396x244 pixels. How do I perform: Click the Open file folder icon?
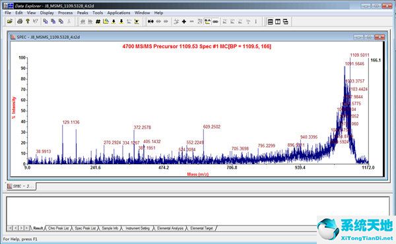click(x=10, y=22)
